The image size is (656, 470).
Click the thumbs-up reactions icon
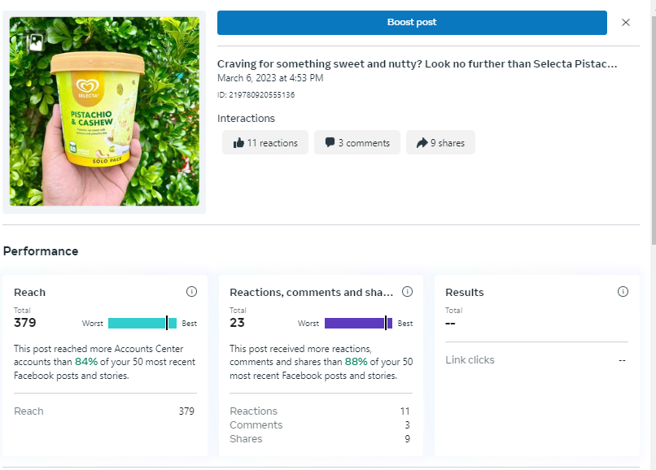238,143
